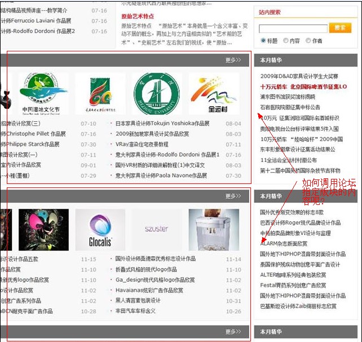Open the red 原始艺术特点 article title
362x342 pixels.
pyautogui.click(x=138, y=16)
